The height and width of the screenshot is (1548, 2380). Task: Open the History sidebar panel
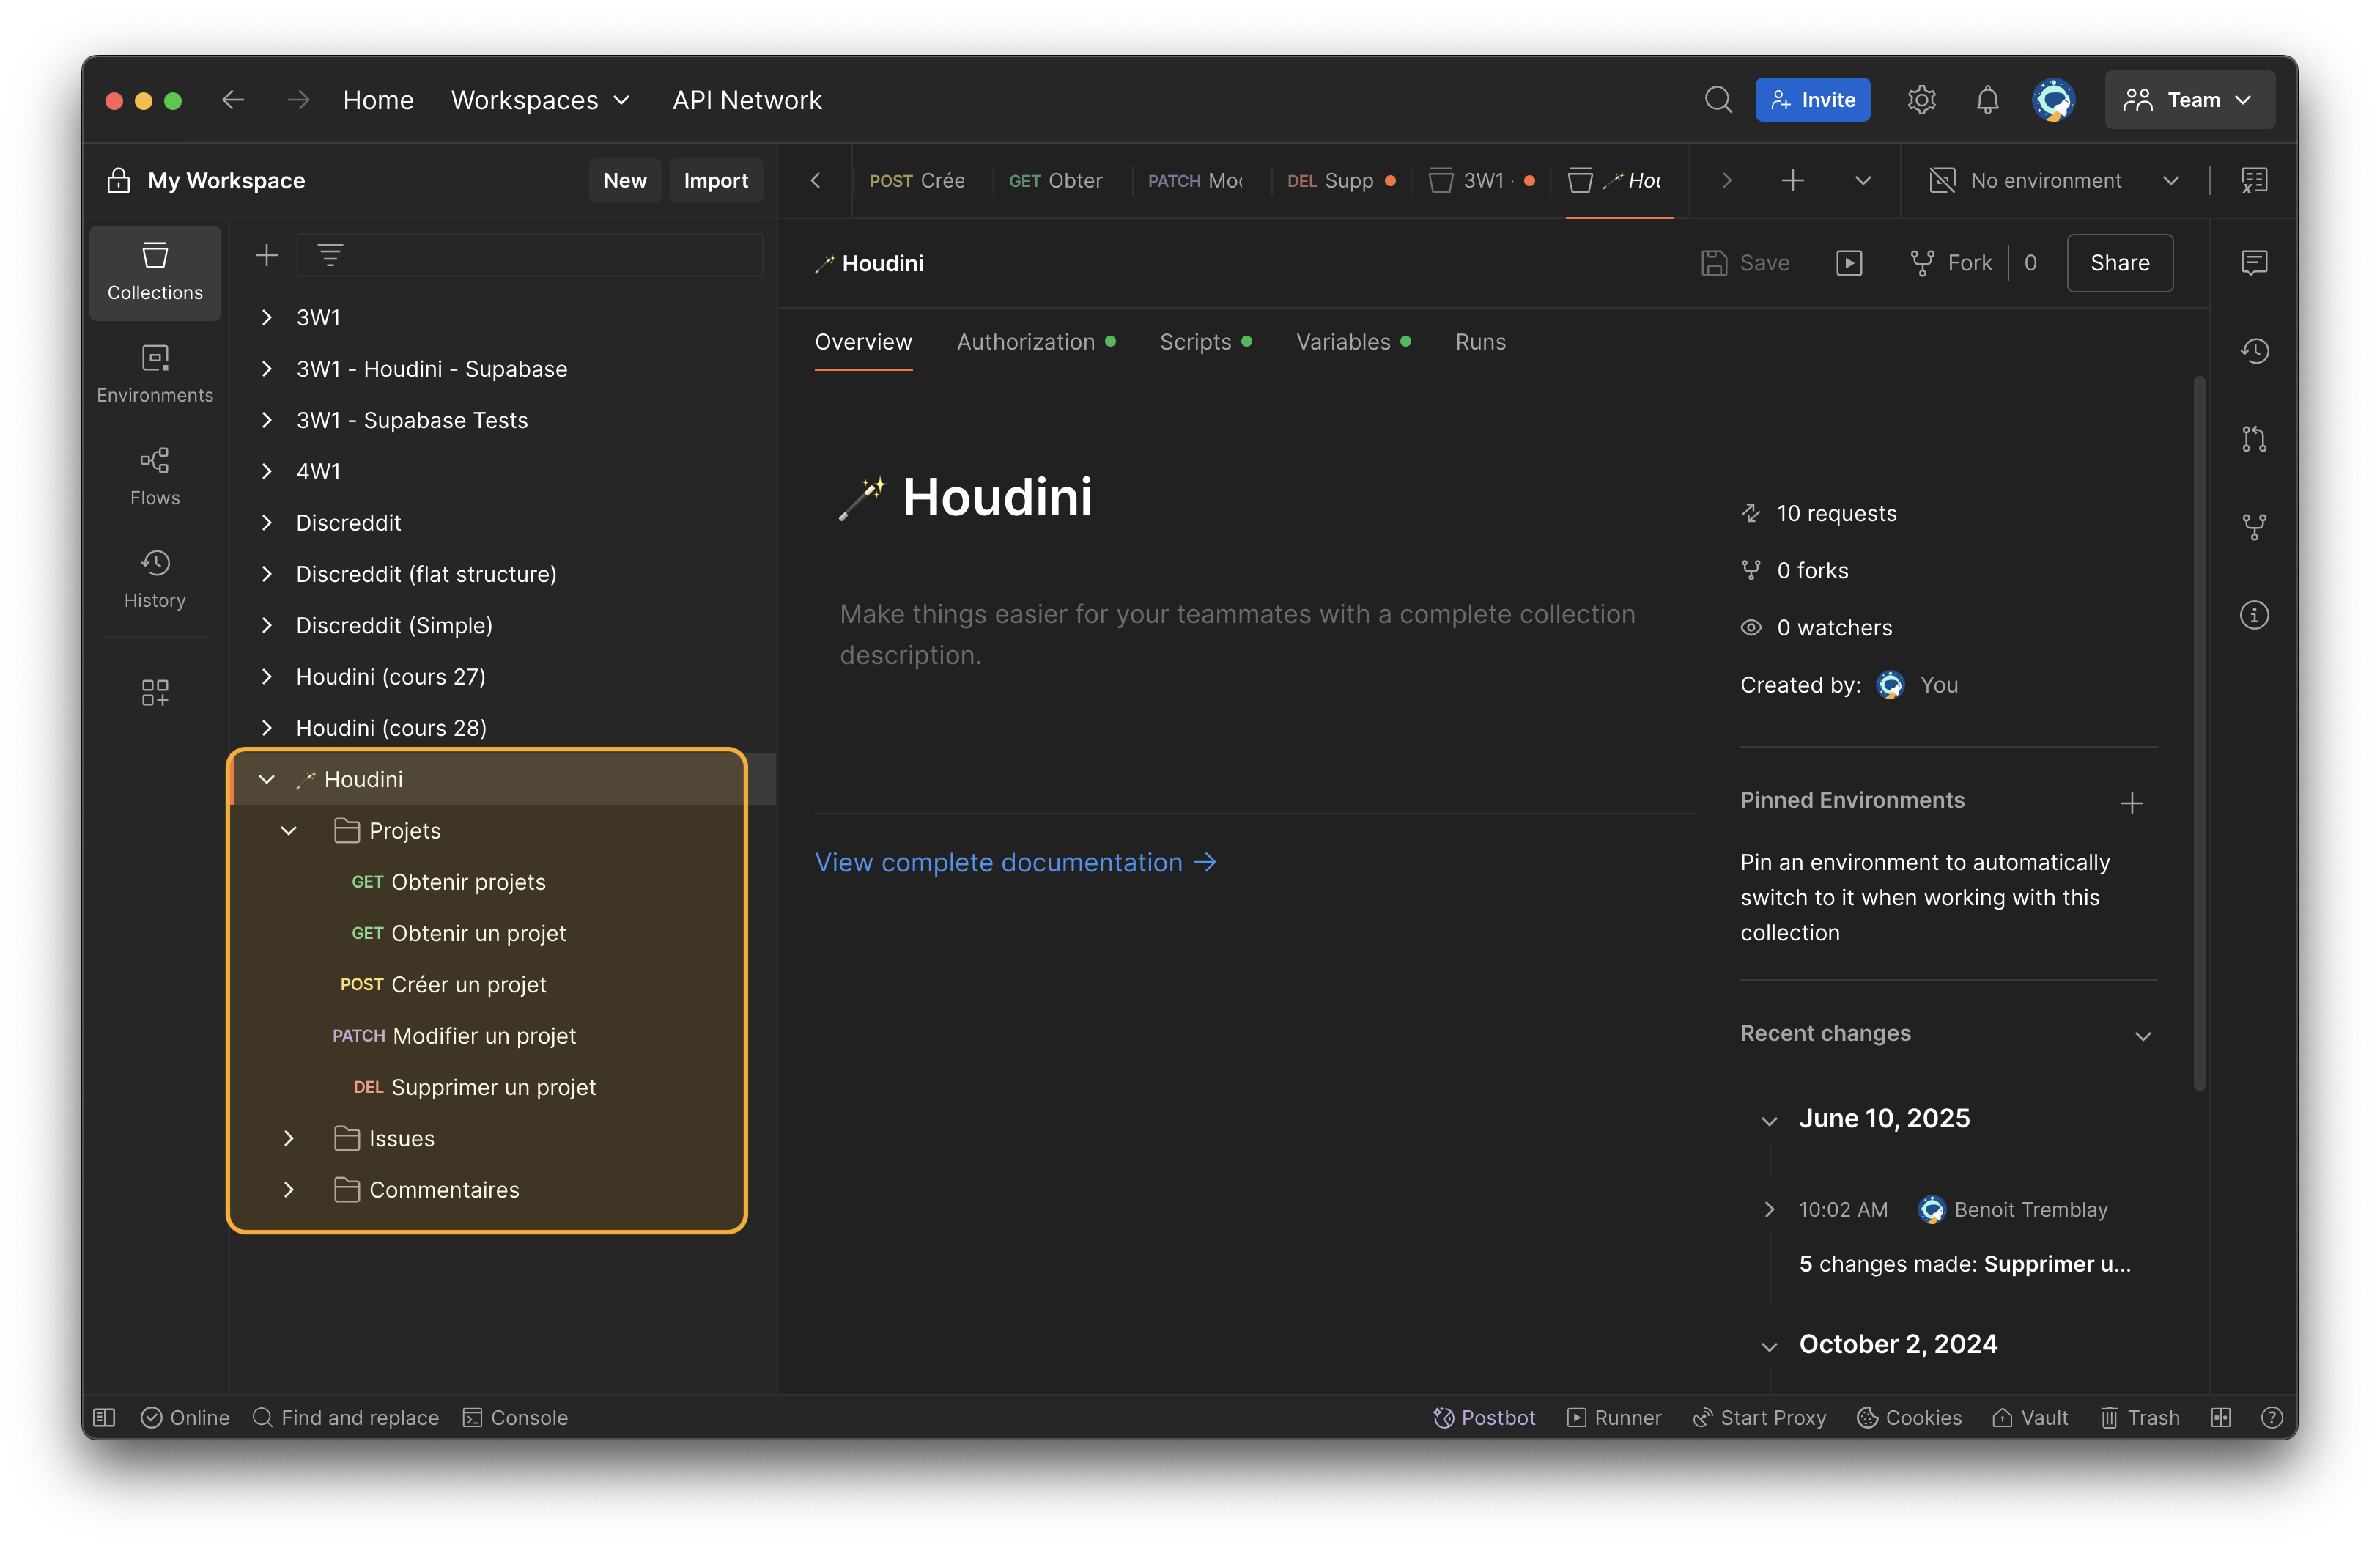point(155,579)
